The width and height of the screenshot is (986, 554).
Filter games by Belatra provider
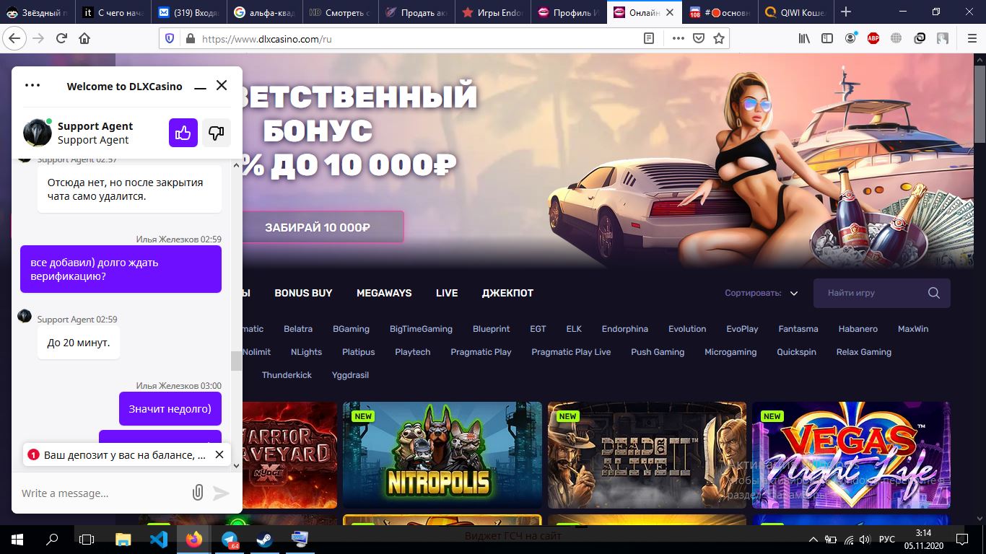pyautogui.click(x=298, y=329)
